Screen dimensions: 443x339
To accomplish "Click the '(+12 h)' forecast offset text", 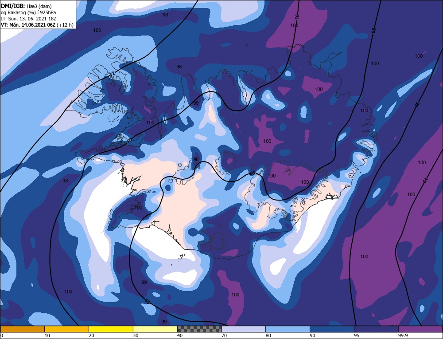I will click(x=65, y=25).
